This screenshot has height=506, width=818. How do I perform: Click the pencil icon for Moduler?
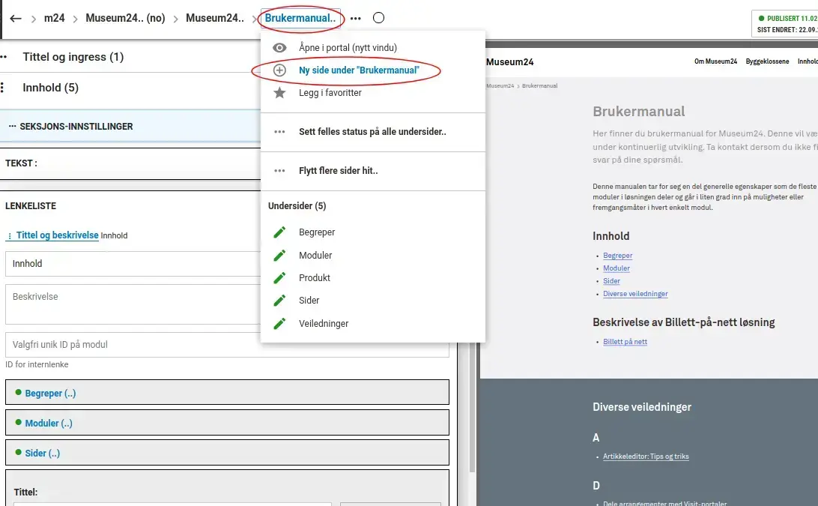tap(279, 255)
